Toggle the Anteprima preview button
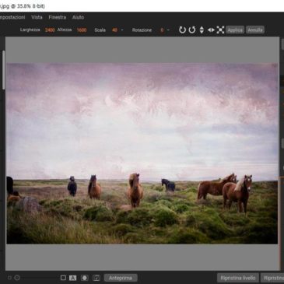This screenshot has height=284, width=284. point(121,278)
